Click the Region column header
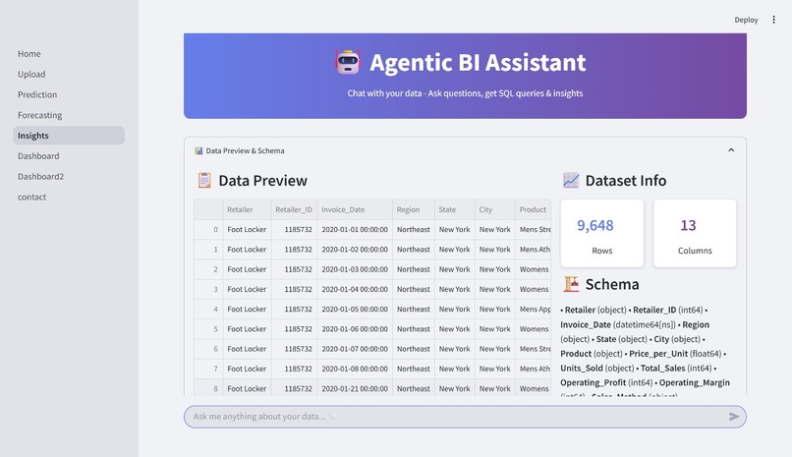Screen dimensions: 792x457 [413, 209]
